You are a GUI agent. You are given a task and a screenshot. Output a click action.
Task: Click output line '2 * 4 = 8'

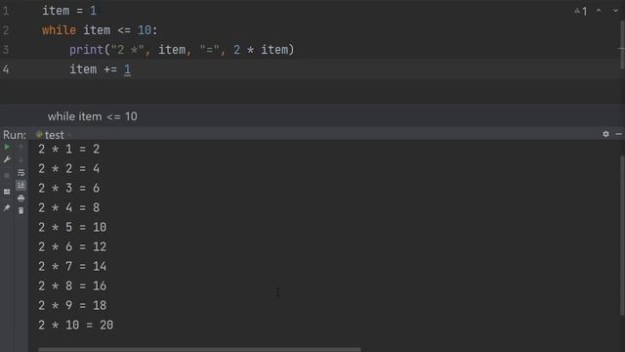69,208
